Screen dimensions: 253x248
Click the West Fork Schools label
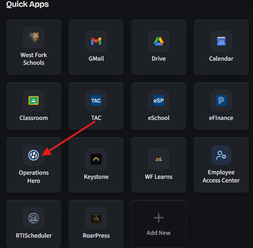34,59
